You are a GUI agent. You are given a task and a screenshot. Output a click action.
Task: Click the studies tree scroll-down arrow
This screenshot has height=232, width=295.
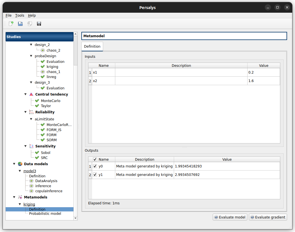[75, 218]
